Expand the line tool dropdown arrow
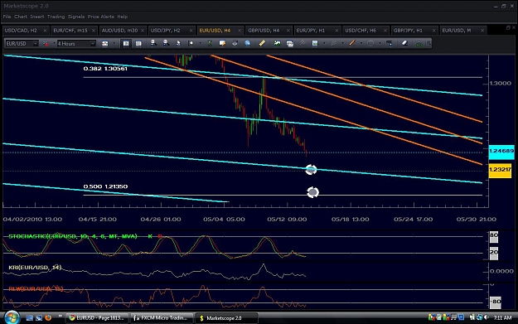The width and height of the screenshot is (518, 324). coord(361,43)
